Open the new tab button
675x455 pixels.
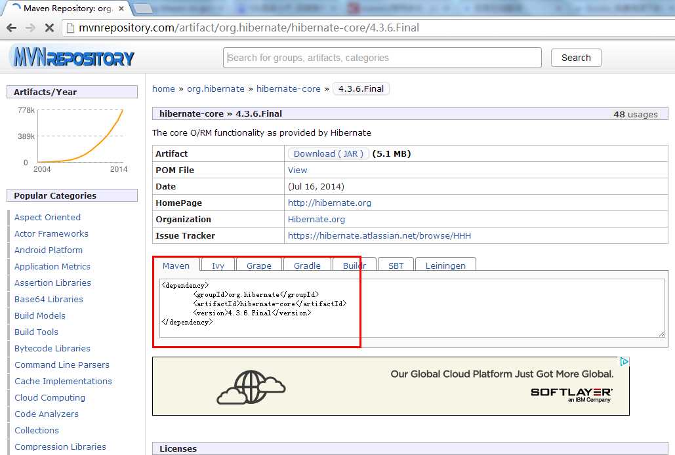pos(144,8)
